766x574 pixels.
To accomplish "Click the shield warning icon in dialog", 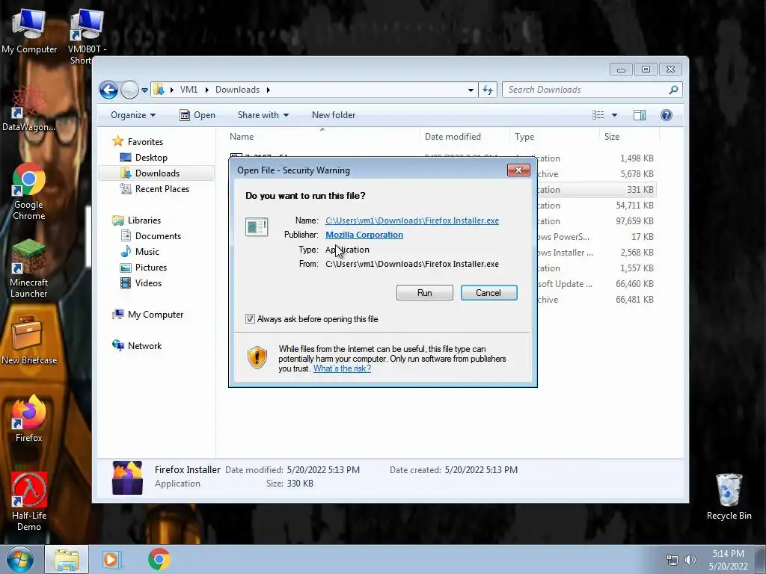I will pyautogui.click(x=257, y=358).
